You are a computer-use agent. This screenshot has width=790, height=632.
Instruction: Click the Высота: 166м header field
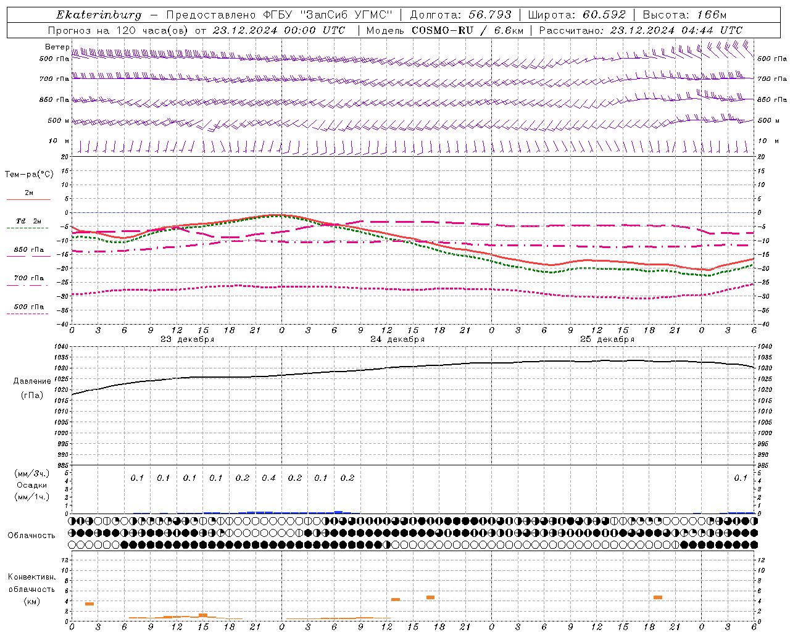(684, 15)
